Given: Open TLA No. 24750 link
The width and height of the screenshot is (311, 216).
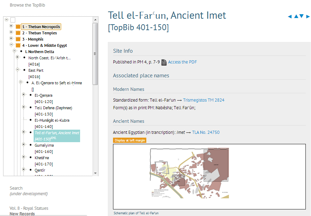Looking at the screenshot, I should [206, 132].
